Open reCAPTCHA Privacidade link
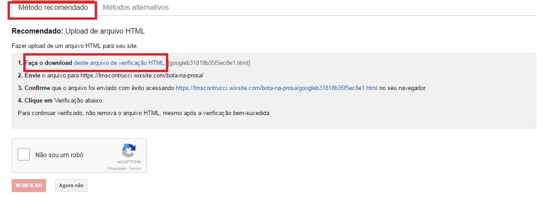 coord(116,168)
